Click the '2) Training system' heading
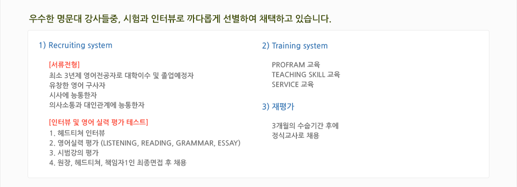Image resolution: width=517 pixels, height=187 pixels. (295, 46)
